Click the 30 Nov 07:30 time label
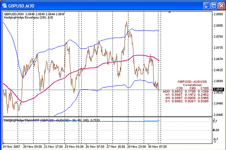The height and width of the screenshot is (150, 226). [157, 147]
